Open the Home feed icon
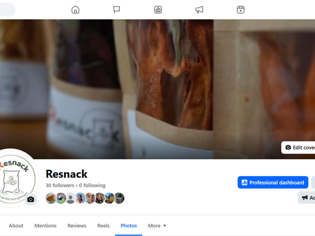The image size is (315, 236). (75, 10)
